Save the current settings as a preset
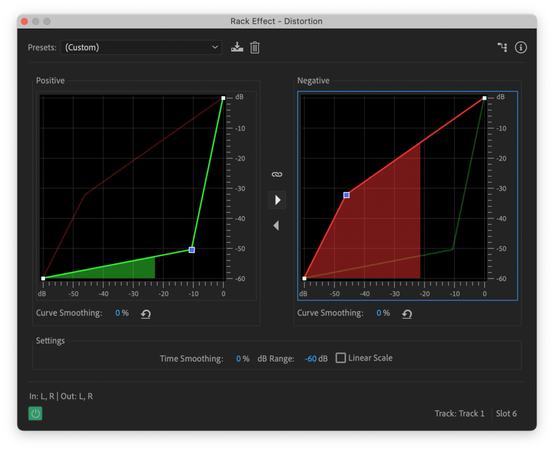554x451 pixels. 237,48
